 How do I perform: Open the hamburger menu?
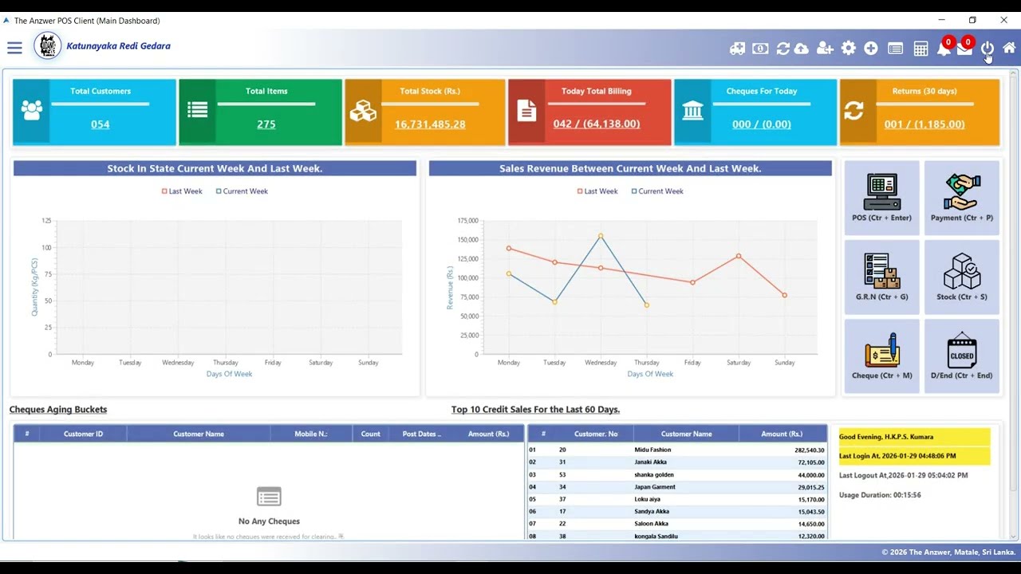click(14, 48)
